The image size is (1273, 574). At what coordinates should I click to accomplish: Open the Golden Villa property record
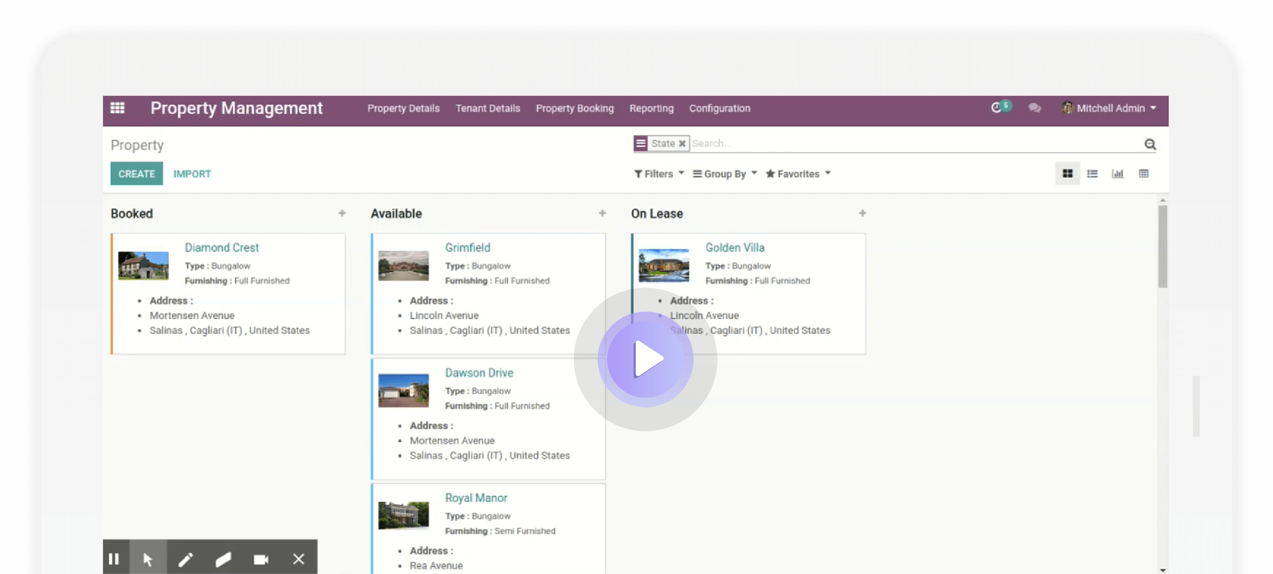pos(735,247)
